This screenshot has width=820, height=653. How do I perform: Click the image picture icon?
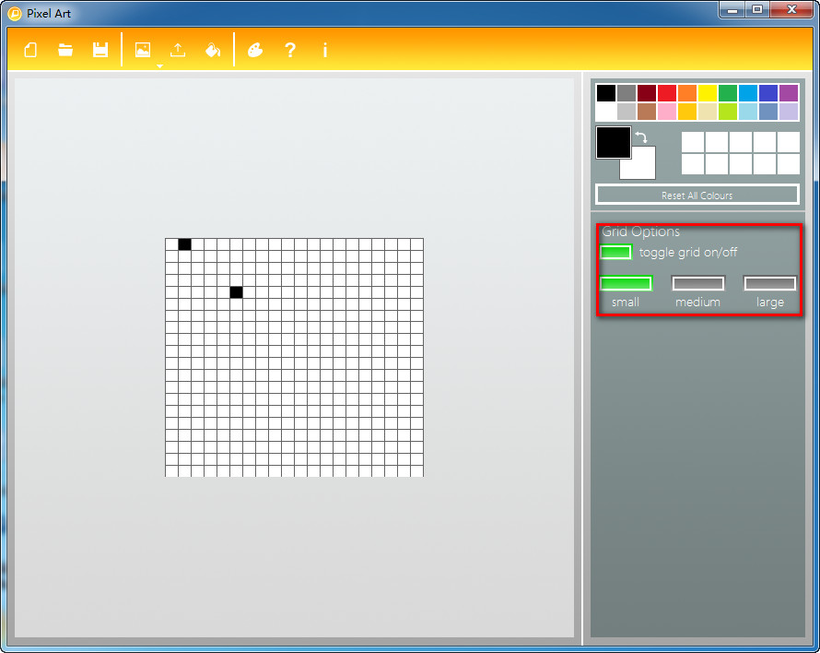pyautogui.click(x=143, y=50)
